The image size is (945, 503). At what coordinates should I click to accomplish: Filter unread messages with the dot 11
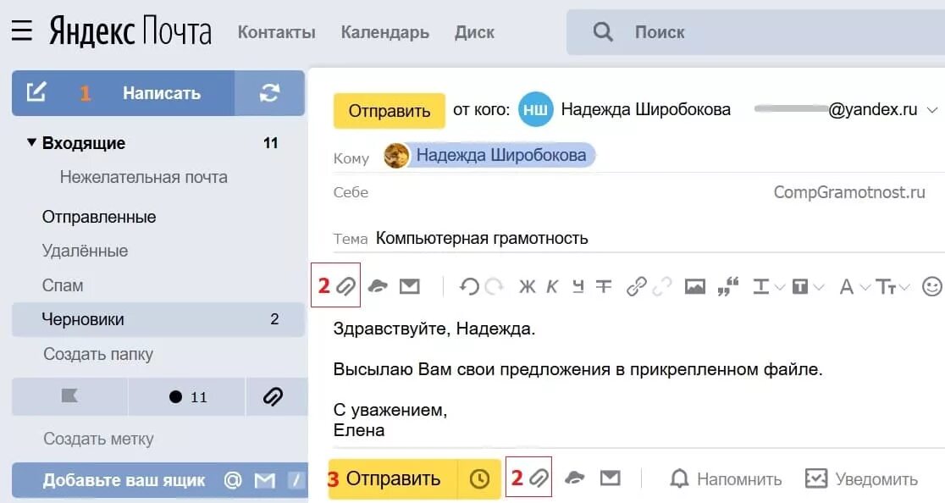187,396
